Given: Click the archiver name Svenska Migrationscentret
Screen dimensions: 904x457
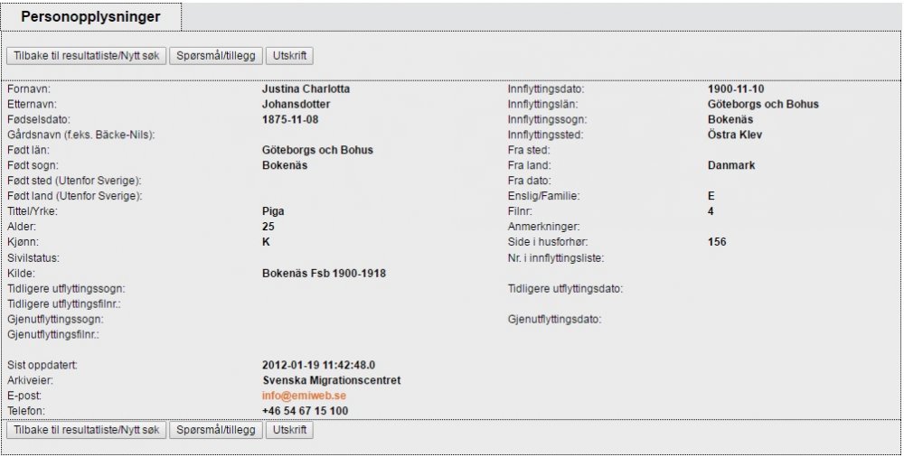Looking at the screenshot, I should 331,380.
